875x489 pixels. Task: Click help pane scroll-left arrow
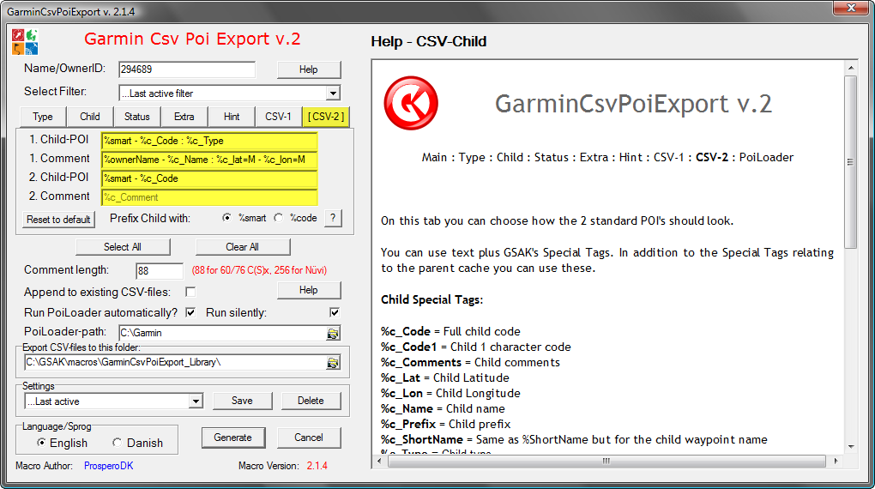pyautogui.click(x=379, y=461)
